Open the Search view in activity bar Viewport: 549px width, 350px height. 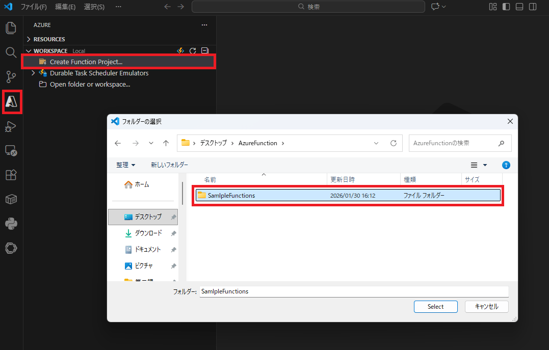point(11,52)
